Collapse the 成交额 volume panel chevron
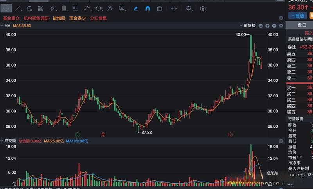The width and height of the screenshot is (313, 189). point(2,141)
